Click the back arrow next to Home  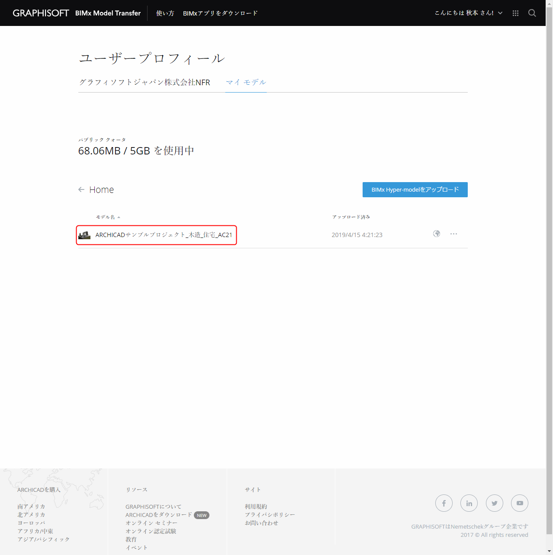(81, 189)
